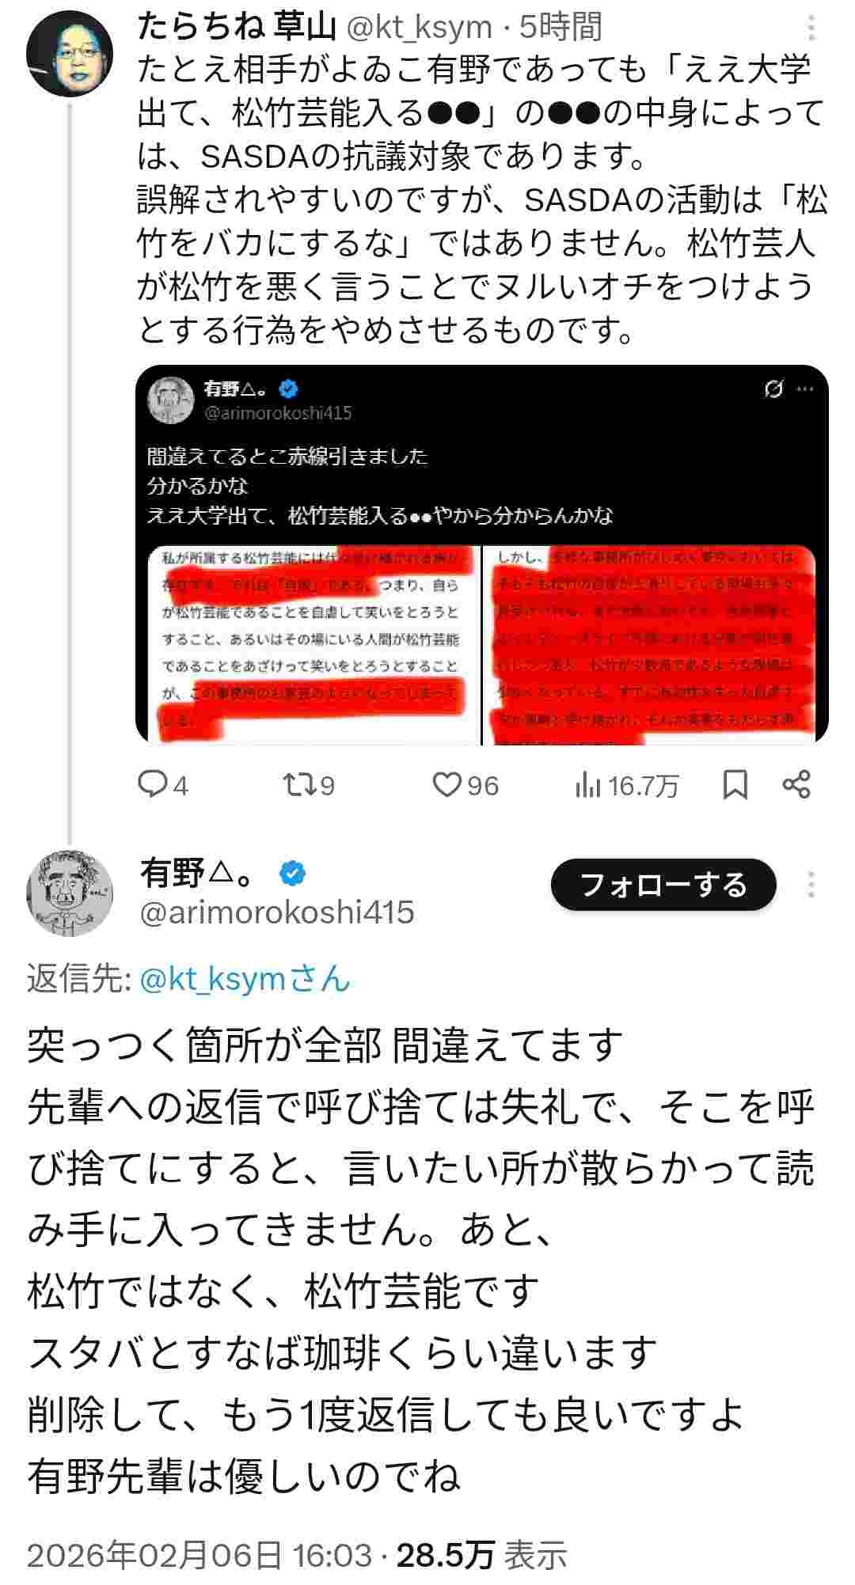
Task: Open @kt_ksymさん reply-to link
Action: tap(245, 979)
